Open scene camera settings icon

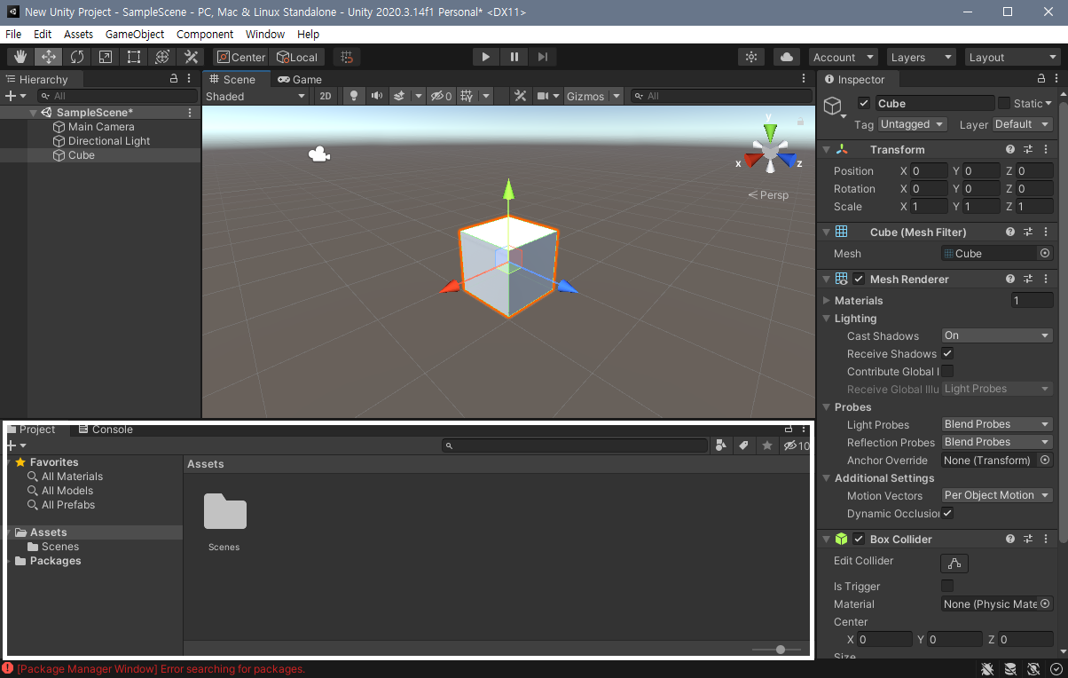point(543,96)
